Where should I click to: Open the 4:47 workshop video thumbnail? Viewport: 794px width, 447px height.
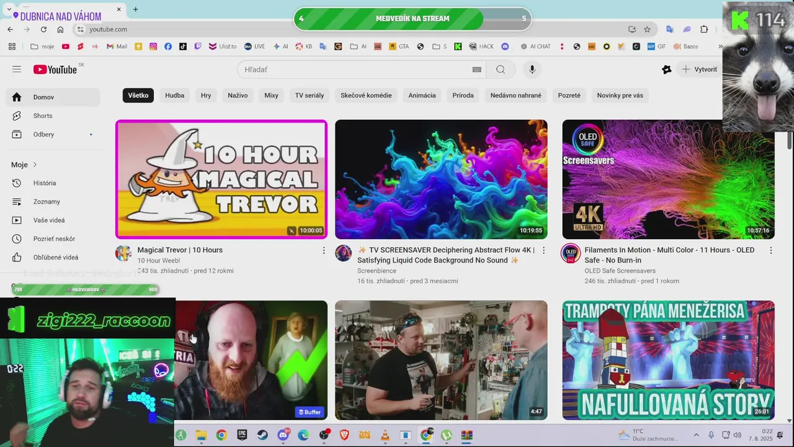point(441,360)
